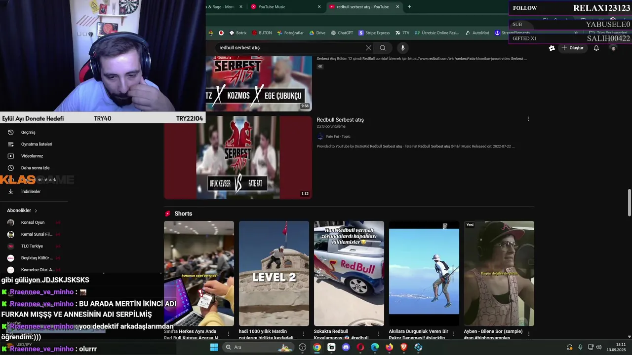This screenshot has height=355, width=632.
Task: Click the page vertical scrollbar thumb
Action: (629, 202)
